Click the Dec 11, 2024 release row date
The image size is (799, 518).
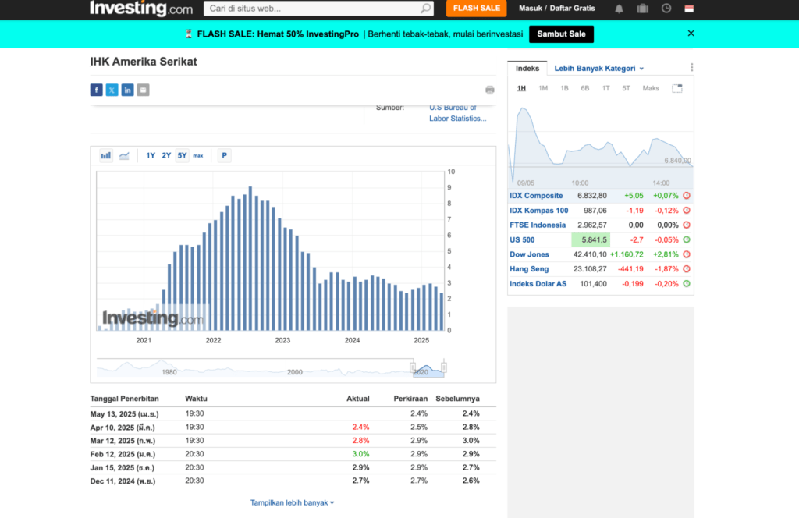(x=123, y=481)
